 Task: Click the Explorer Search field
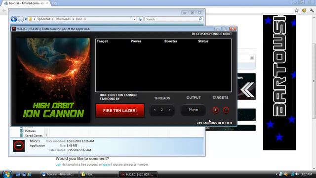point(174,19)
